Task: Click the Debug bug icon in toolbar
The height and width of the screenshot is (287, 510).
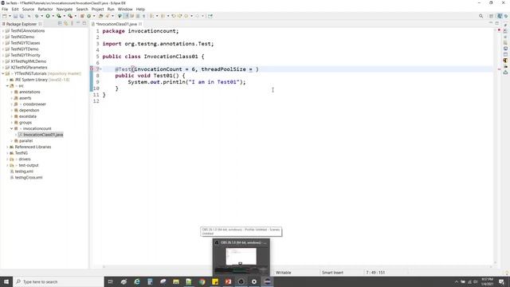Action: coord(37,16)
